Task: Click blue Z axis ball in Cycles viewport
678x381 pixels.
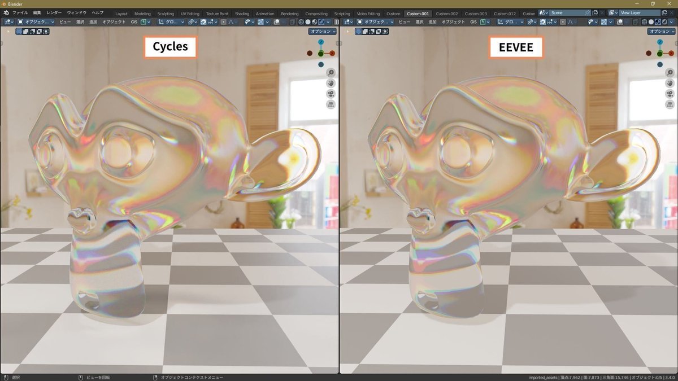Action: pyautogui.click(x=321, y=42)
